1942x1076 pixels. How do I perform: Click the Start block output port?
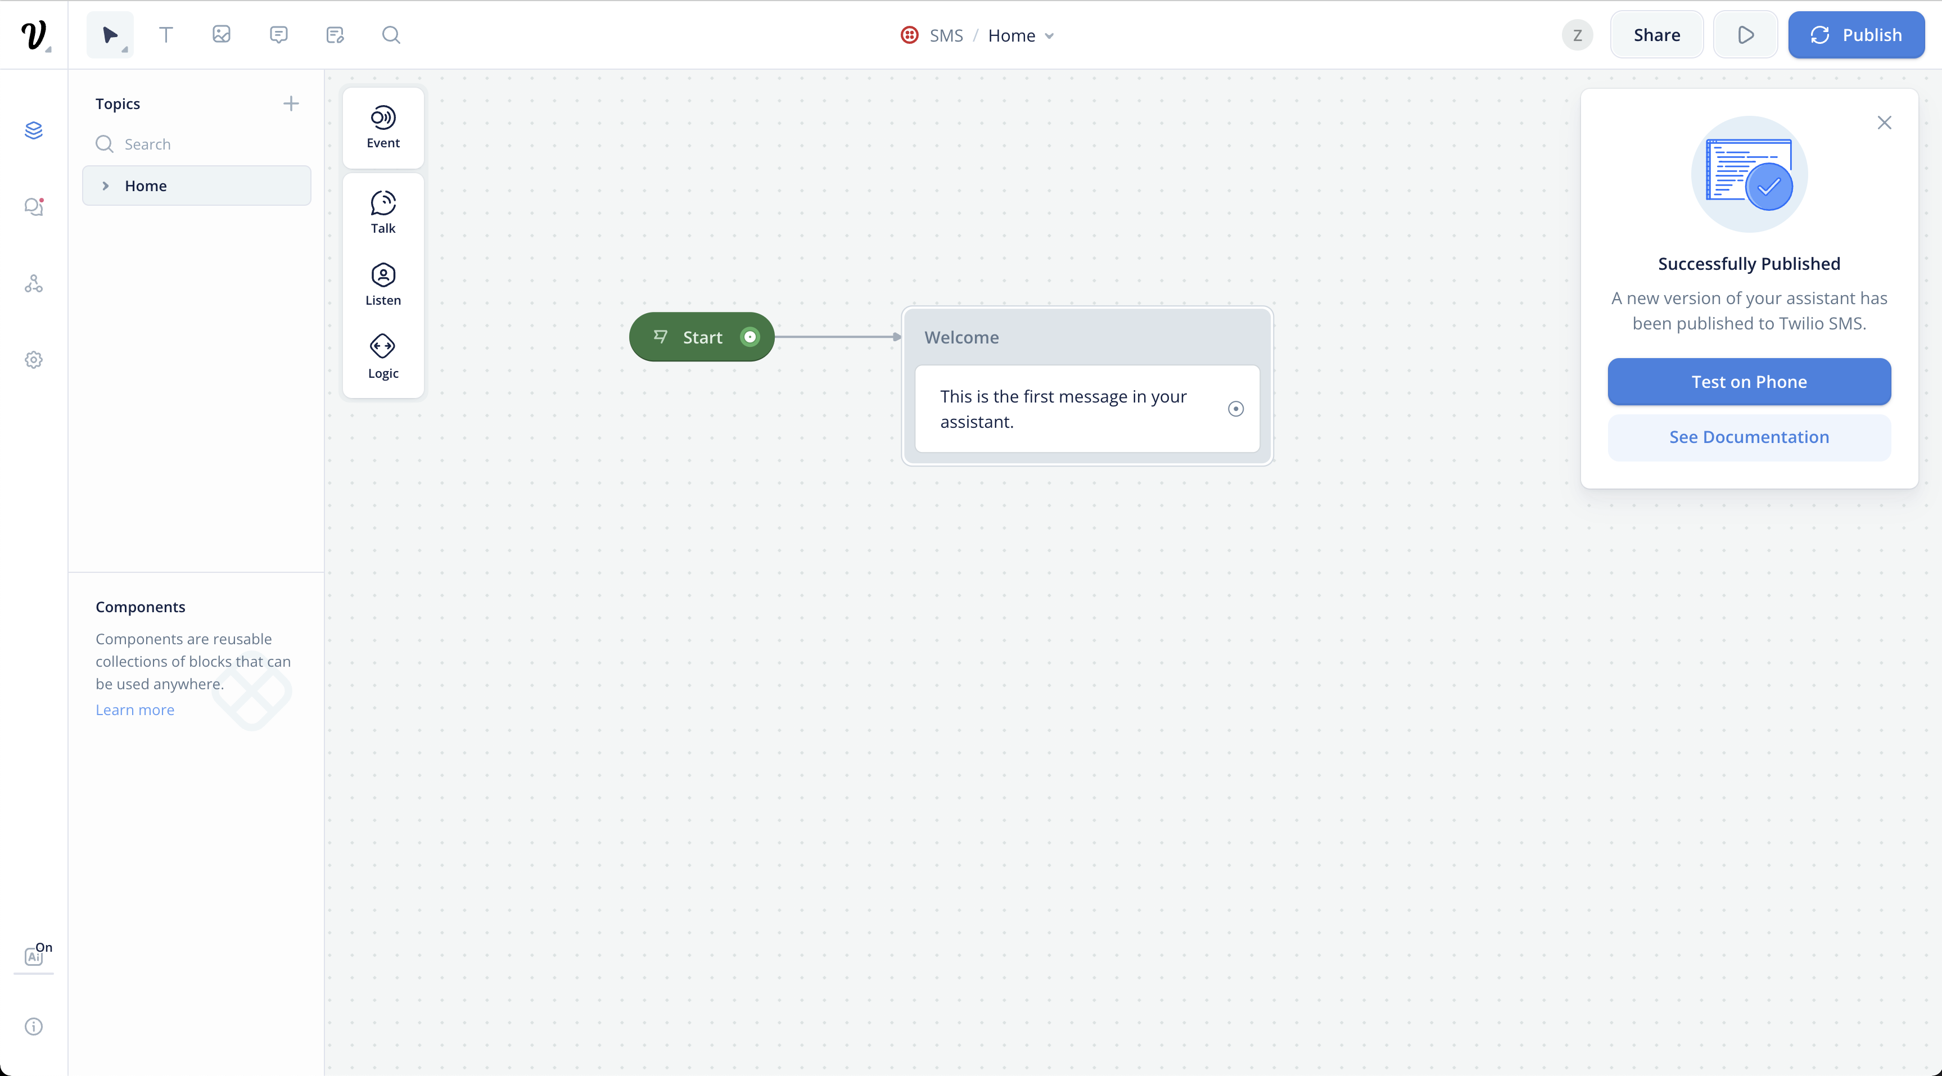(749, 337)
